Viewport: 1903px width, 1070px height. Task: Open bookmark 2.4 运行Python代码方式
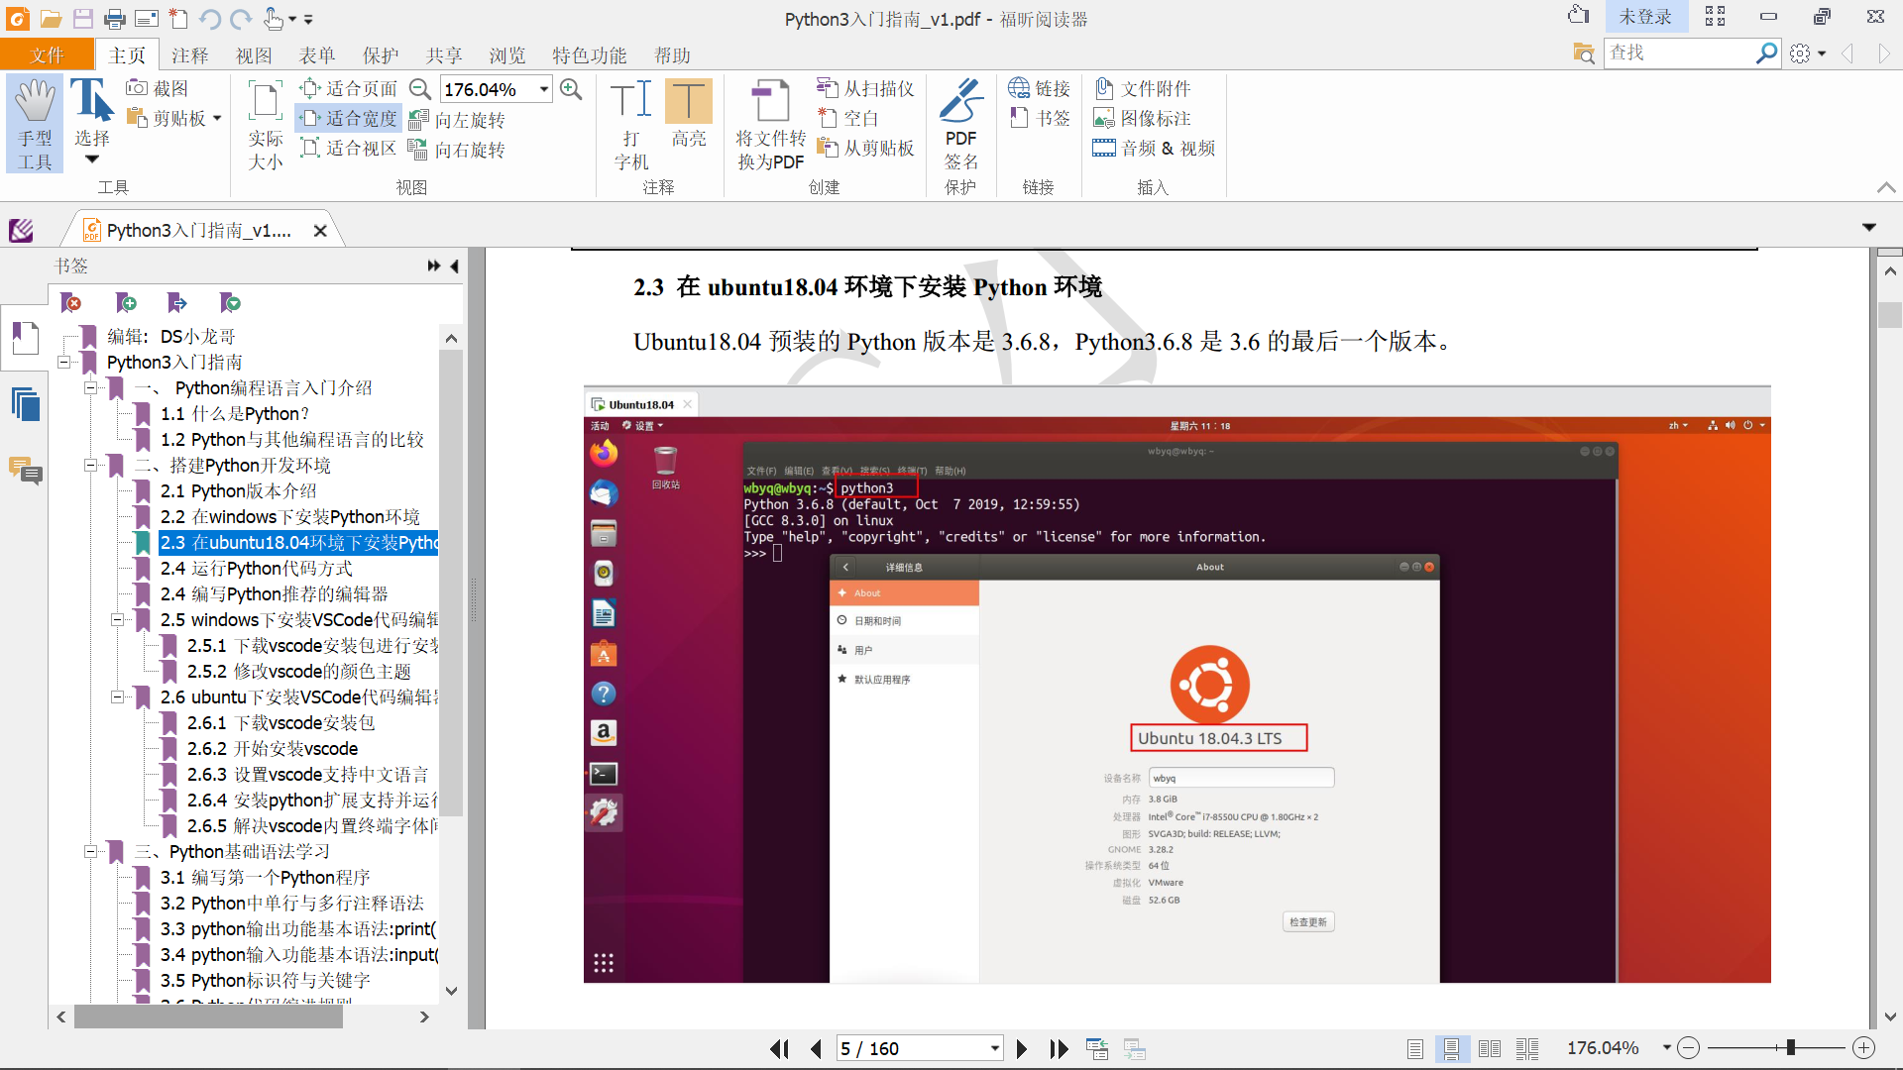256,569
